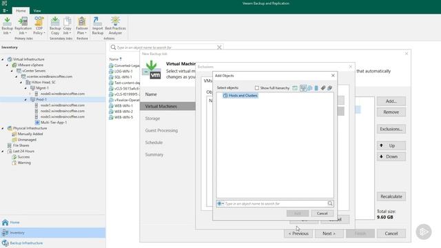The height and width of the screenshot is (248, 441).
Task: Switch to Datastores and VMs view icon
Action: coord(316,88)
